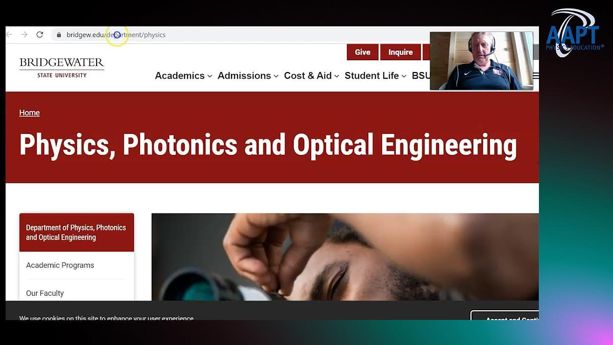Click the browser back arrow
The width and height of the screenshot is (613, 345).
[x=9, y=35]
